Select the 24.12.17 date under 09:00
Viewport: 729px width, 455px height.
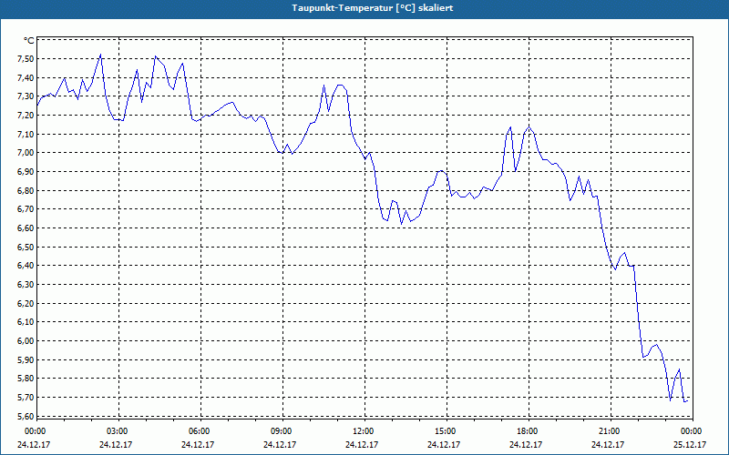click(x=280, y=444)
